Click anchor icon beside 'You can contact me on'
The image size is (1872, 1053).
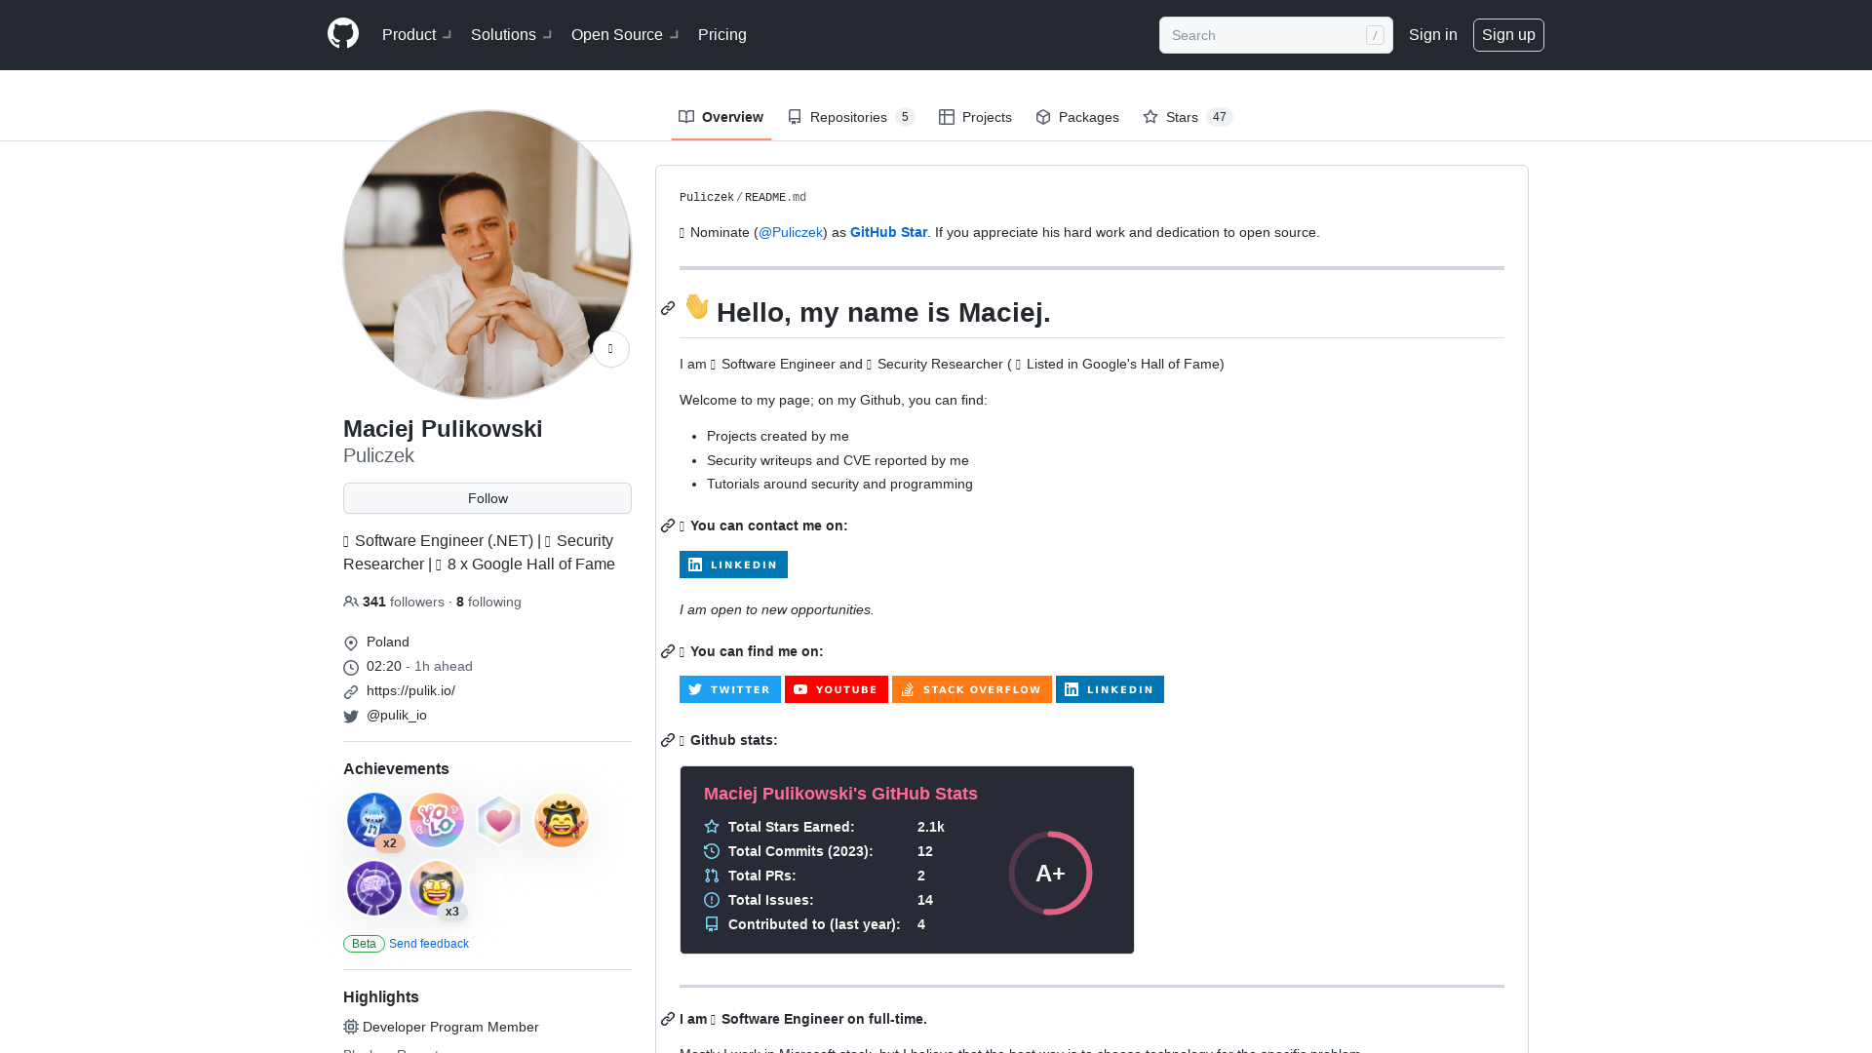coord(668,526)
